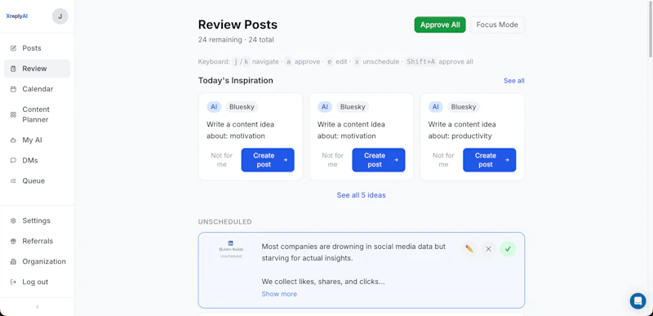Image resolution: width=653 pixels, height=316 pixels.
Task: Create post for second motivation idea
Action: 379,160
